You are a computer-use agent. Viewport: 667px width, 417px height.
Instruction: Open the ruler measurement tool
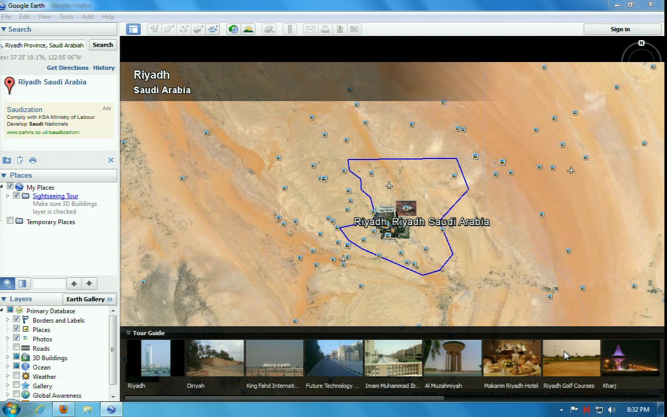(290, 29)
